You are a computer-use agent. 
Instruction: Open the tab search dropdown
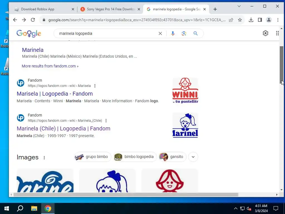pyautogui.click(x=239, y=6)
